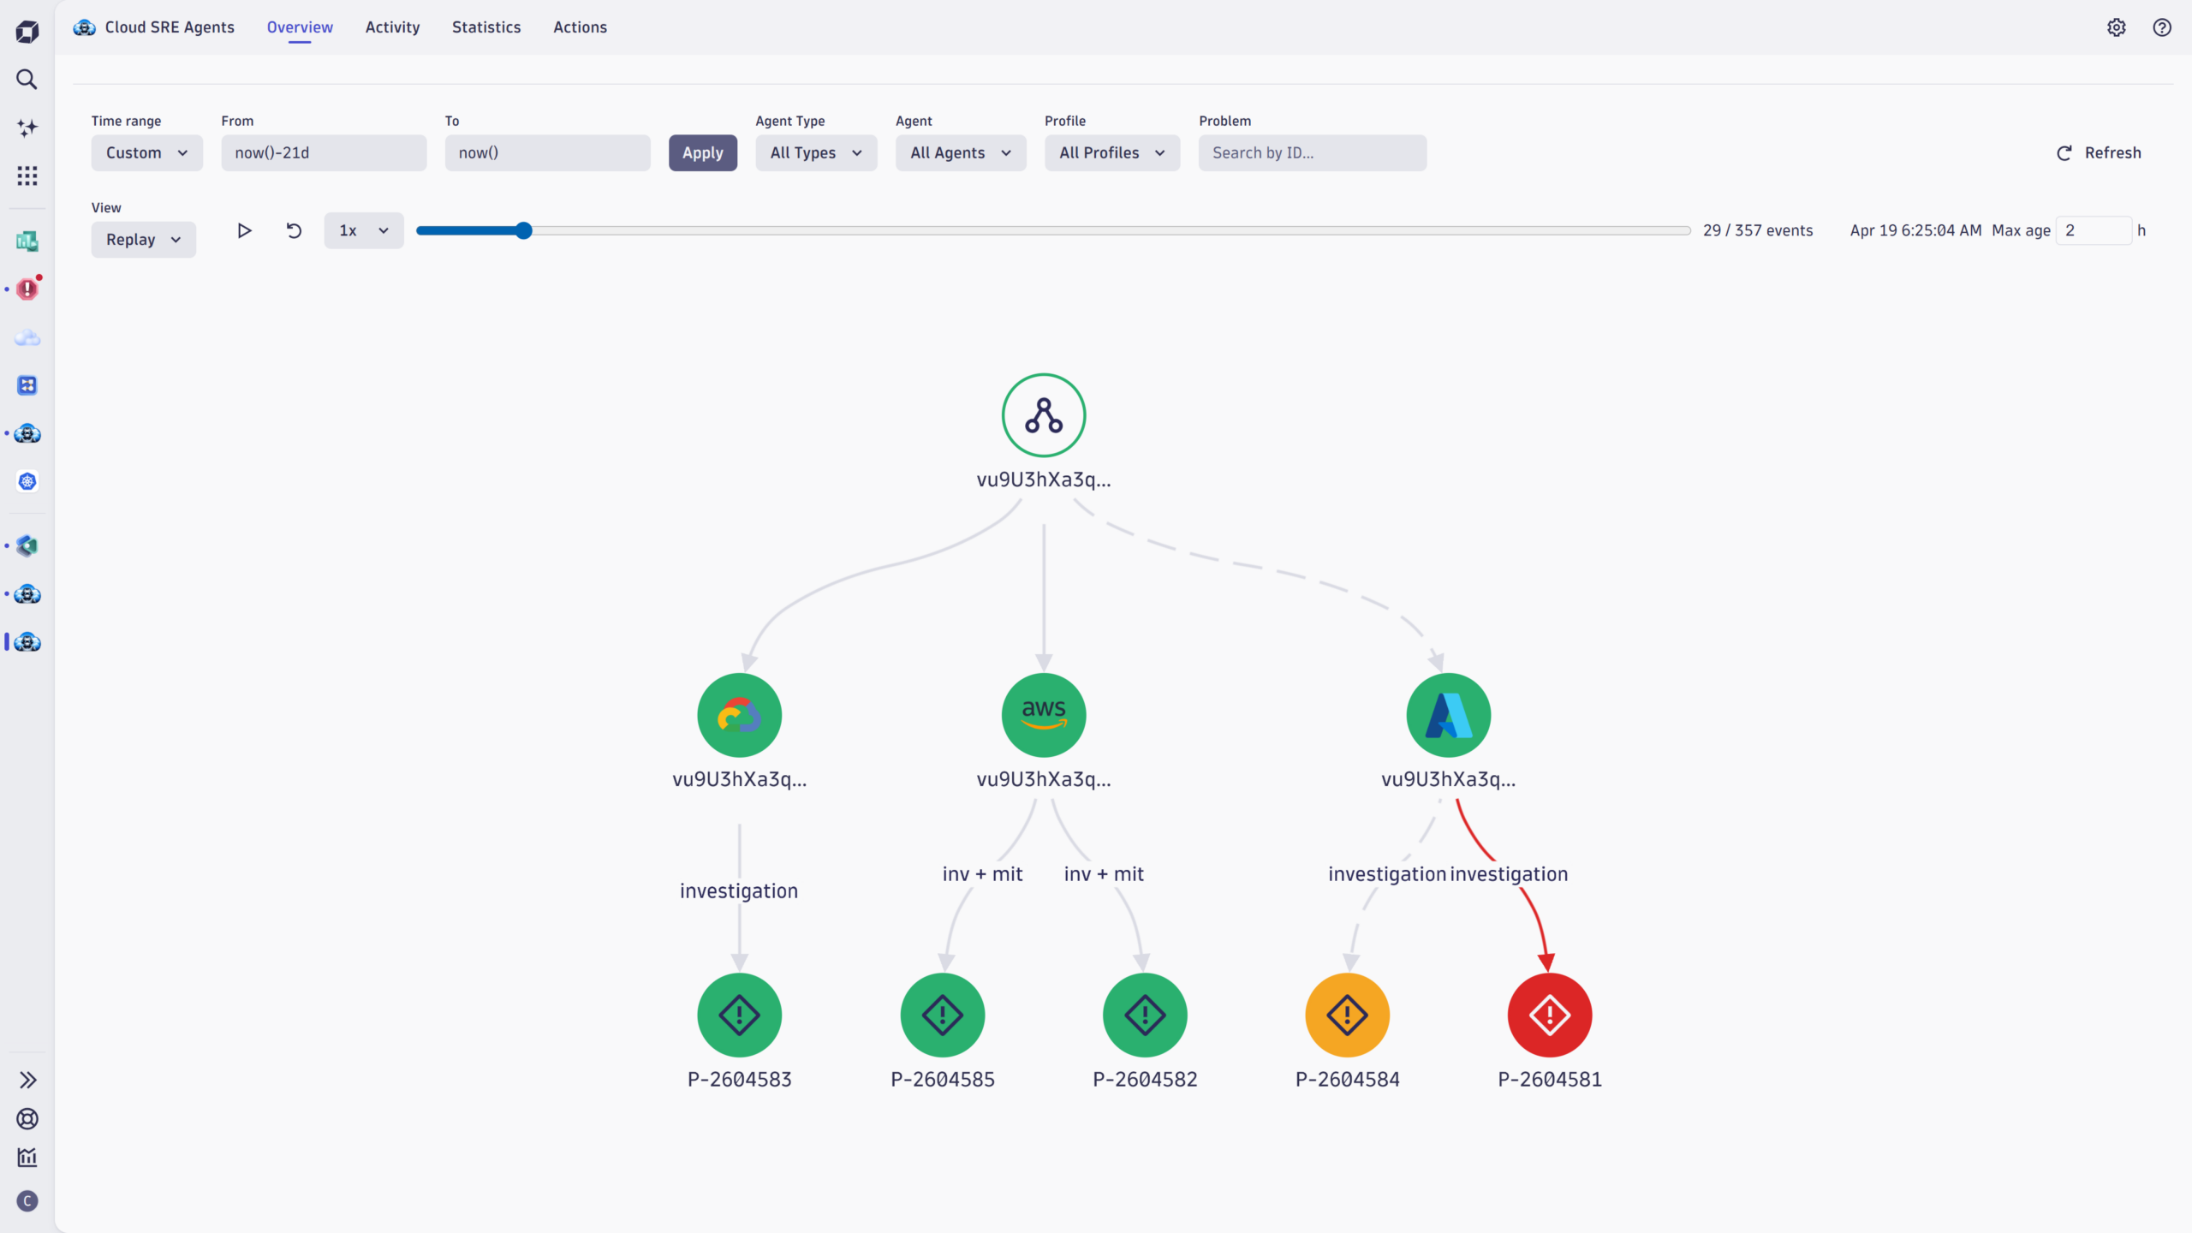The width and height of the screenshot is (2192, 1233).
Task: Click the inv + mit label toward P-2604582
Action: [x=1104, y=874]
